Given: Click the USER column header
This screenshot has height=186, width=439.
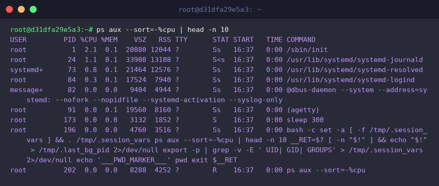Looking at the screenshot, I should pyautogui.click(x=18, y=40).
